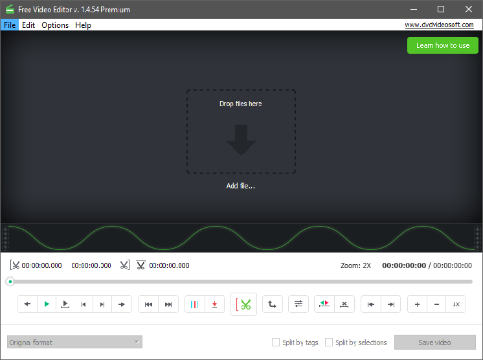Click the large green scissors cut button

[x=243, y=304]
